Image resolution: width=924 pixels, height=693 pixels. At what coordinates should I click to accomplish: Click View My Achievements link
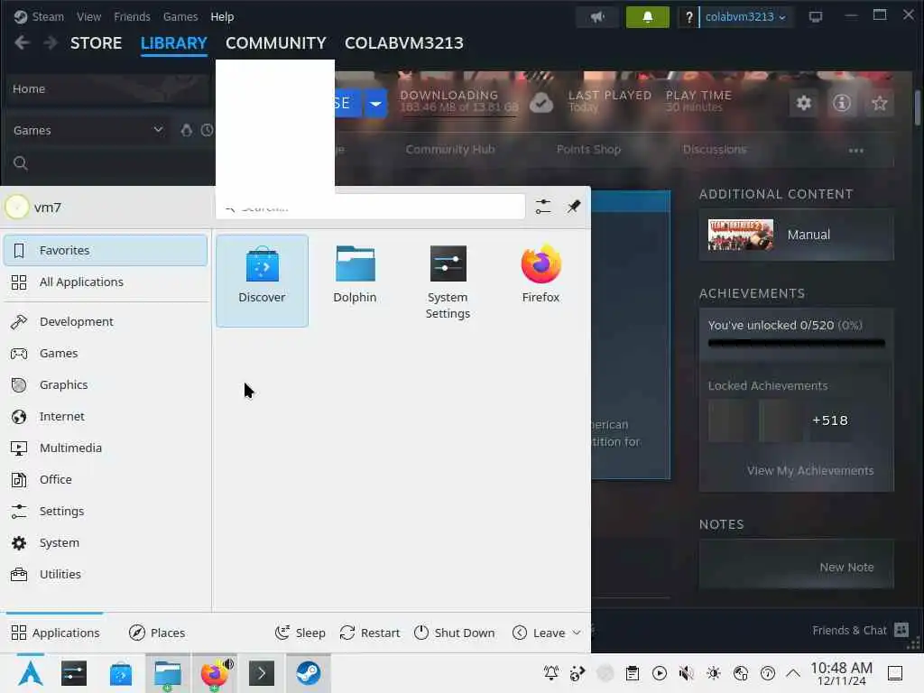point(809,471)
